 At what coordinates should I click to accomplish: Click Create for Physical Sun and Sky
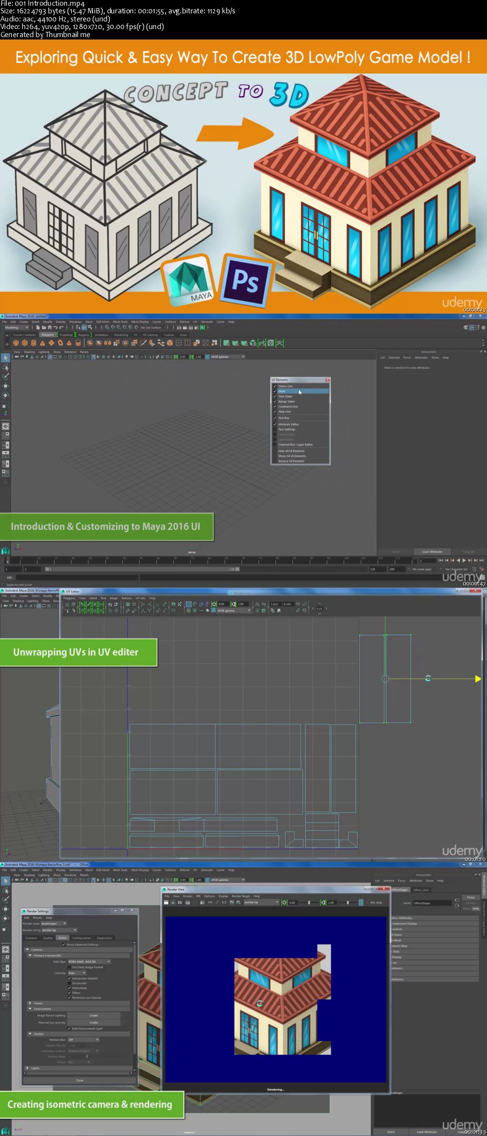click(x=94, y=1022)
